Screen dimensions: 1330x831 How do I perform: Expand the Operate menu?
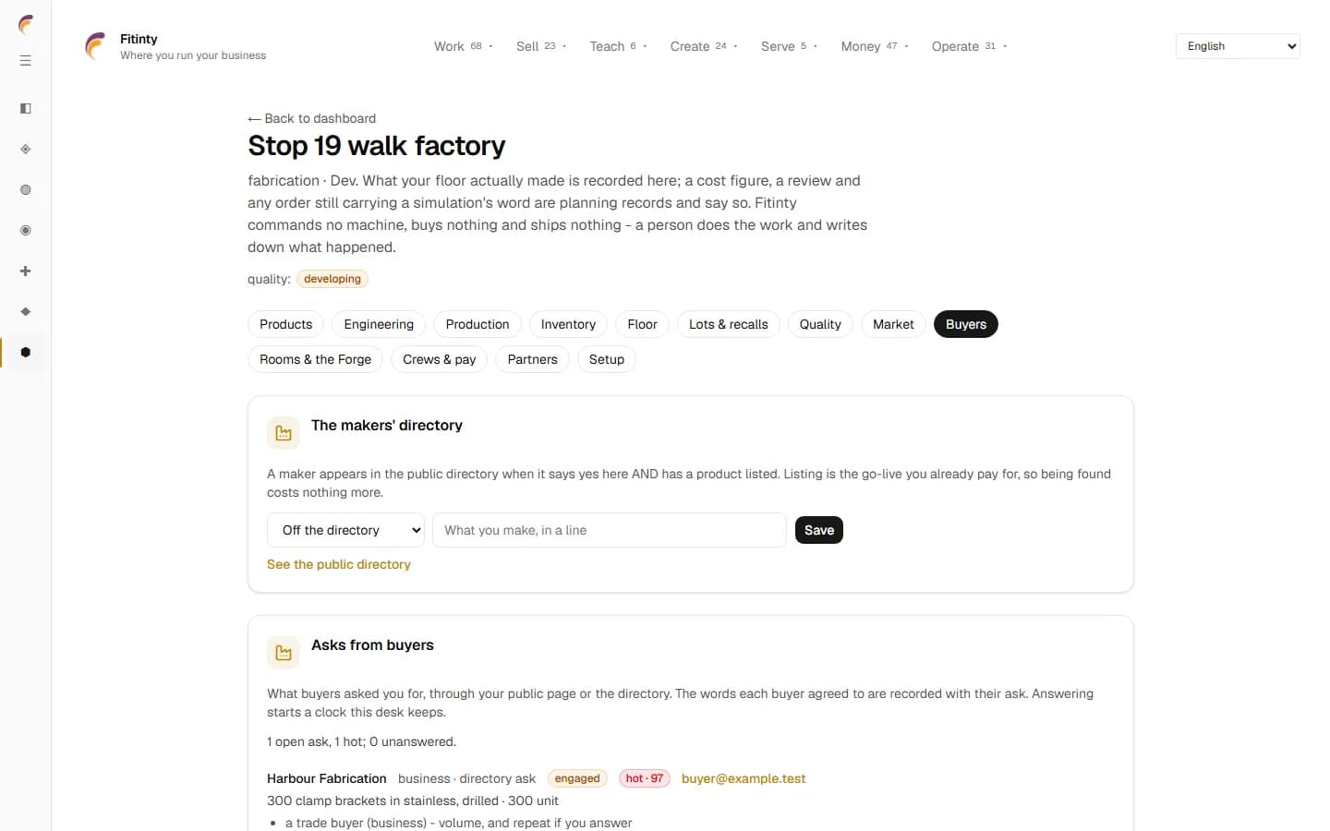pyautogui.click(x=969, y=46)
